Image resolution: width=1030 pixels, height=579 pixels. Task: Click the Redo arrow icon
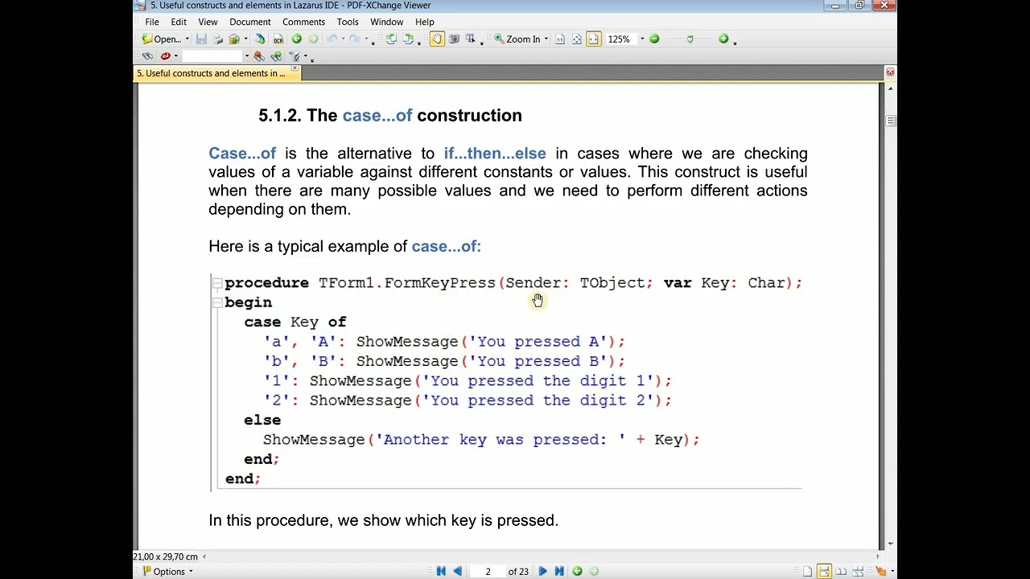tap(355, 39)
